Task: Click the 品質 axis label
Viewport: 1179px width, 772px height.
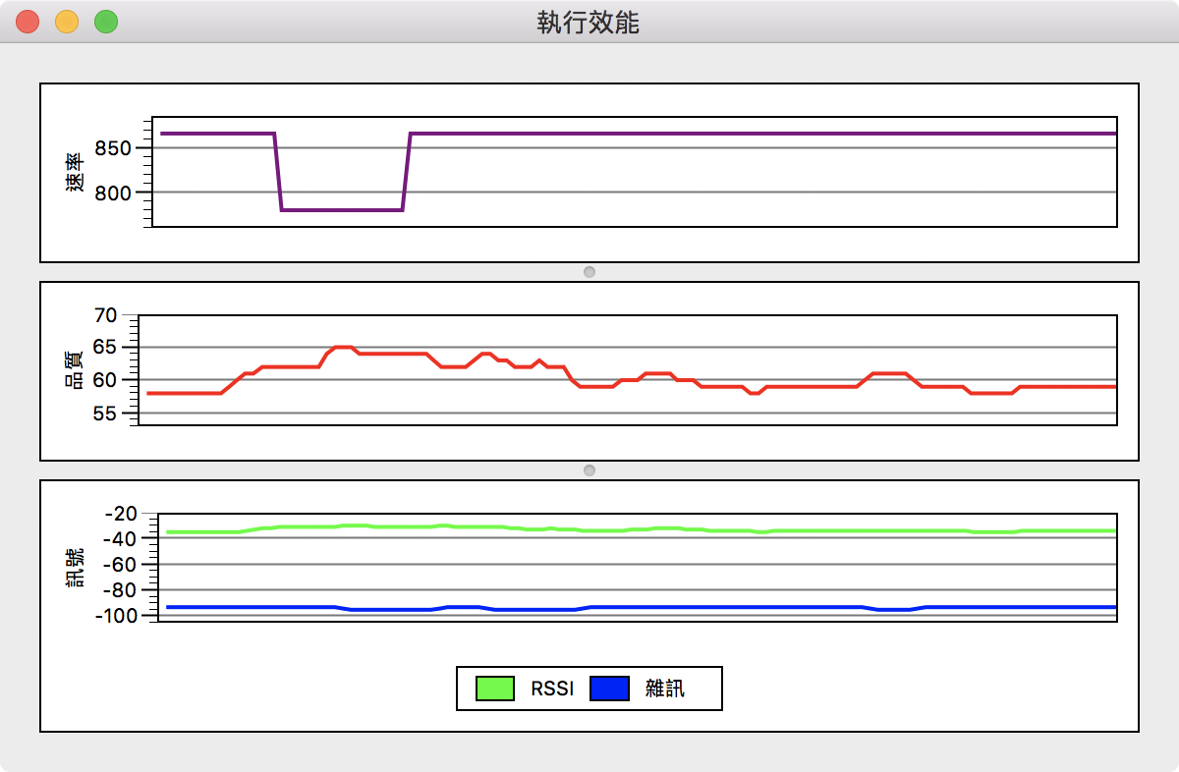Action: 75,371
